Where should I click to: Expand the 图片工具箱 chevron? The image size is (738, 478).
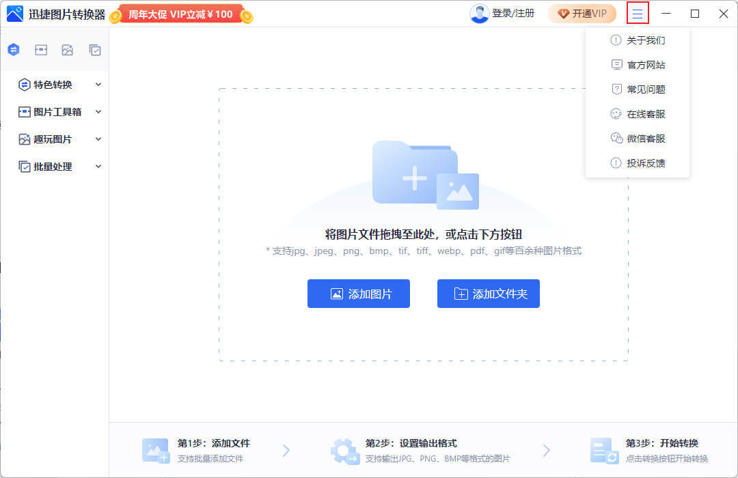(x=98, y=112)
